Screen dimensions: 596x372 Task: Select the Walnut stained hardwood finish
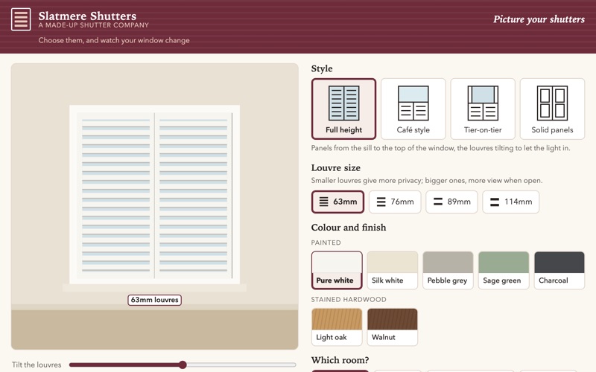click(x=393, y=327)
